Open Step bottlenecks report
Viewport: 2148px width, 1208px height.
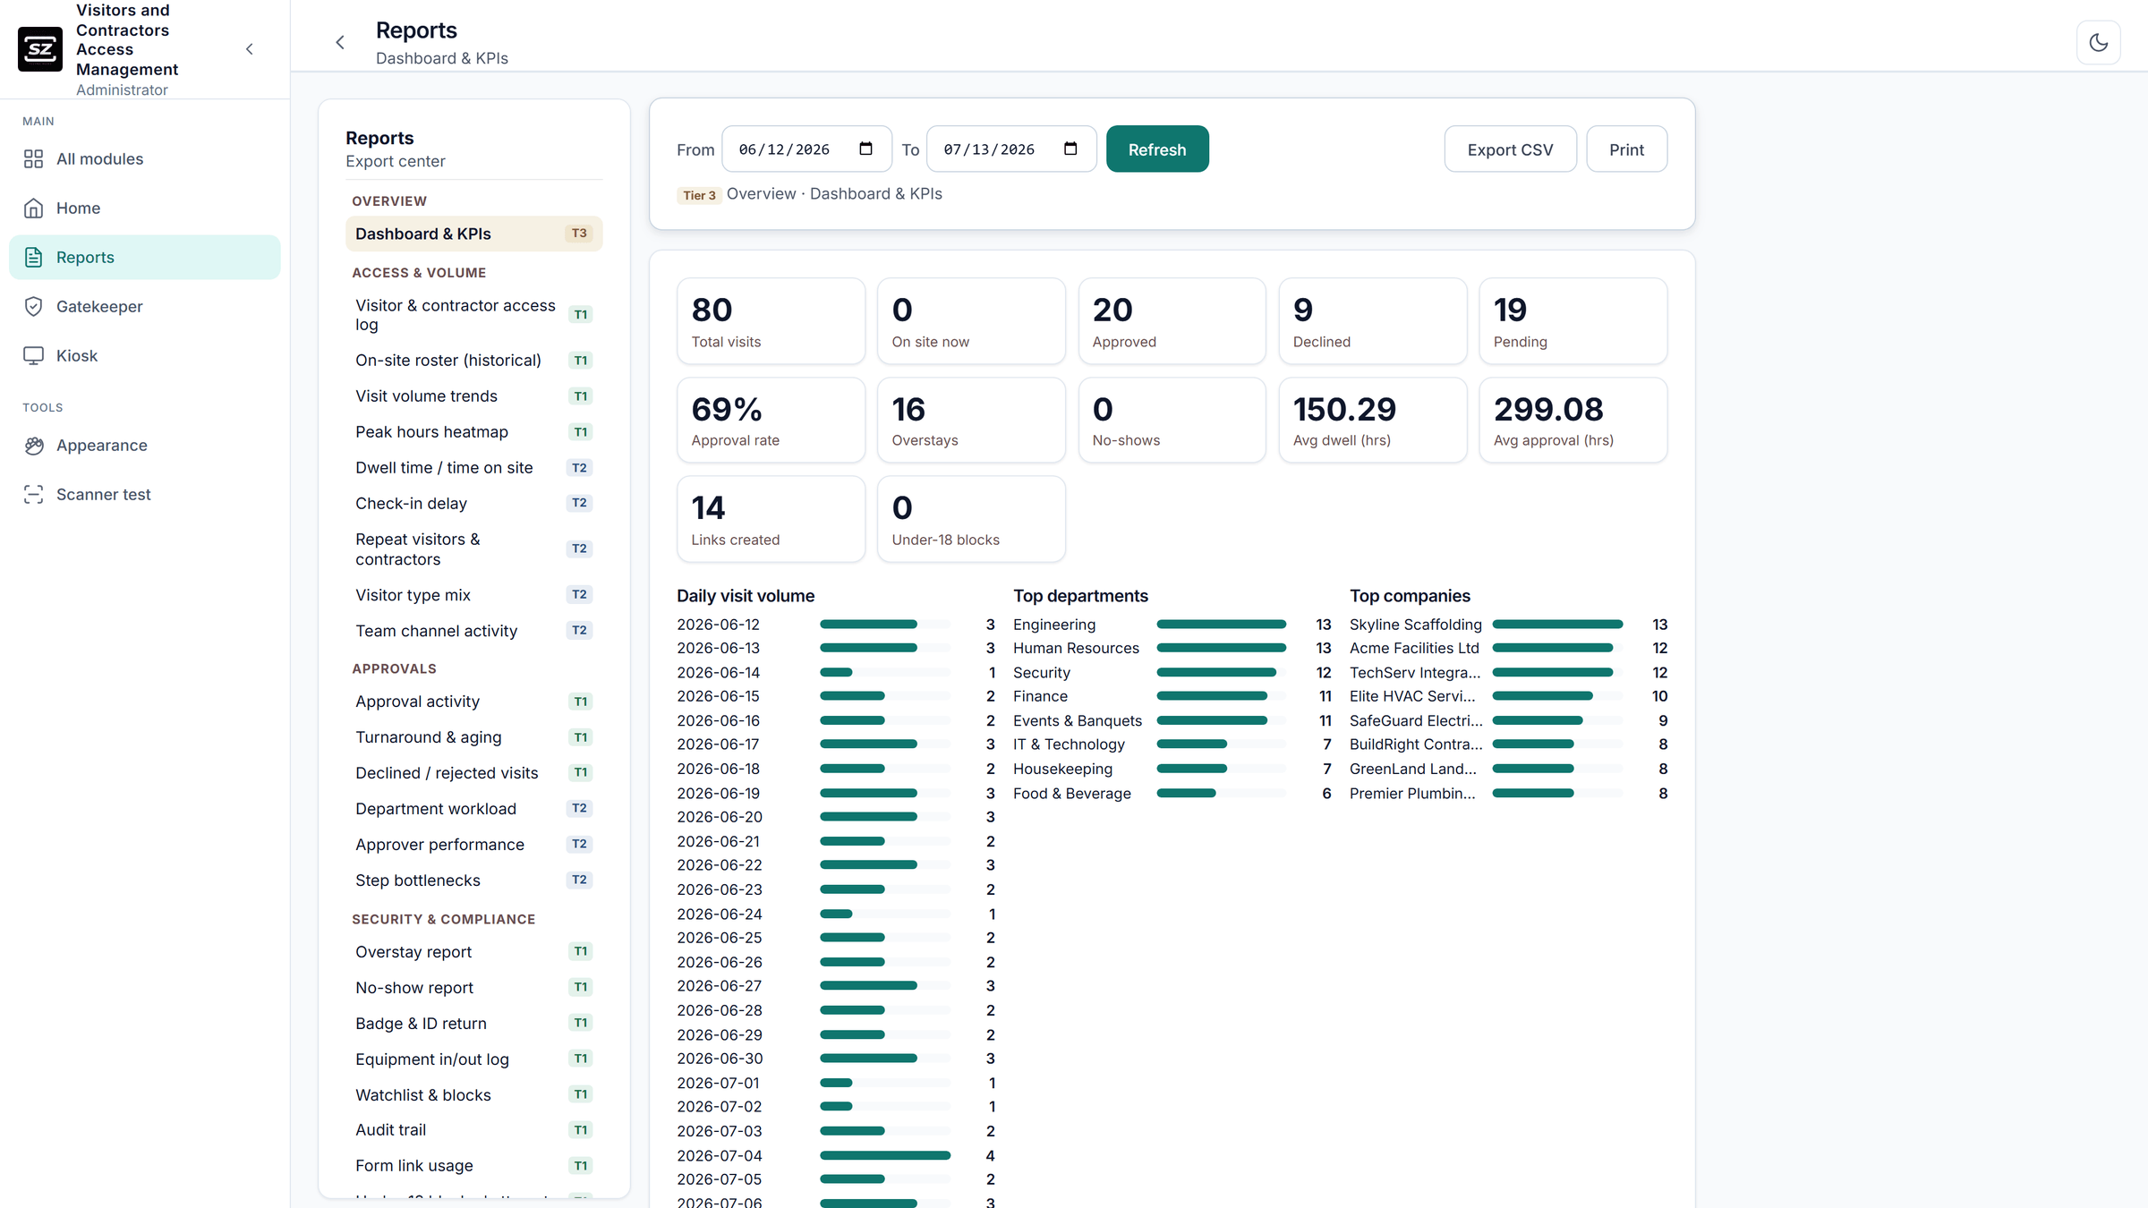tap(473, 880)
